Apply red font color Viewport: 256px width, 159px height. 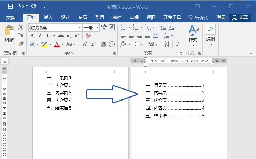tap(57, 44)
